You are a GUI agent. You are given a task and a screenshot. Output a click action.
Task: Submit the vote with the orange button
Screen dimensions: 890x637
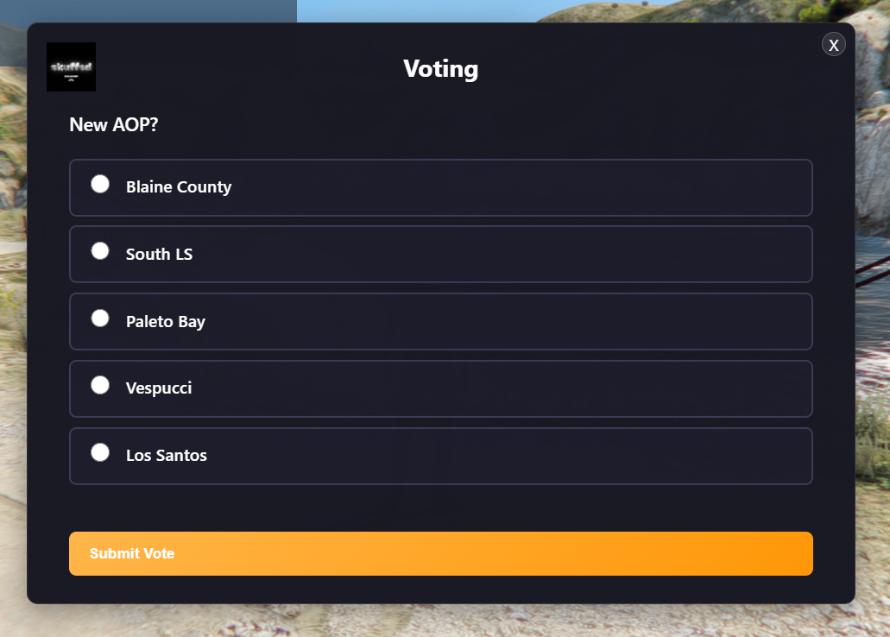tap(440, 553)
